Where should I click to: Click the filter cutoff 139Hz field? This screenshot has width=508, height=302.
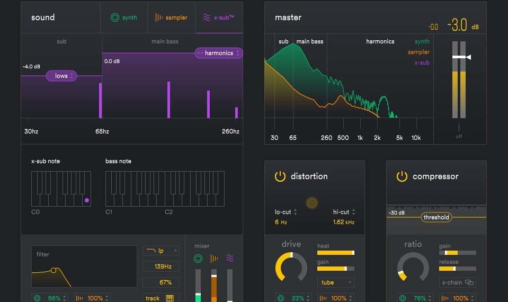(161, 267)
